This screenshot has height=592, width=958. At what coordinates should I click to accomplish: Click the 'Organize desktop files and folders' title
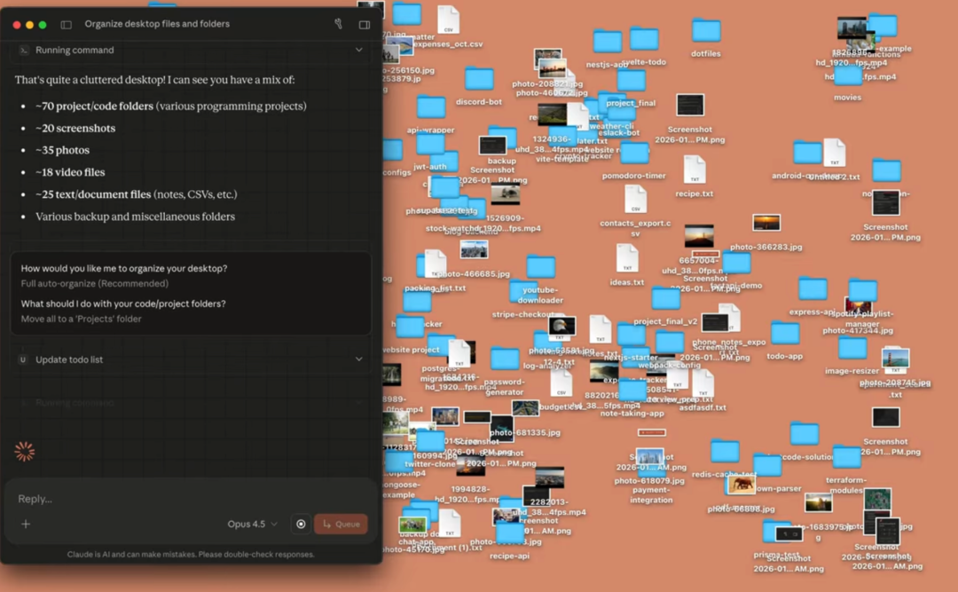[x=157, y=24]
